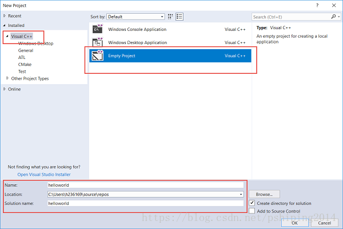Switch to small icons view
This screenshot has width=343, height=229.
[170, 17]
